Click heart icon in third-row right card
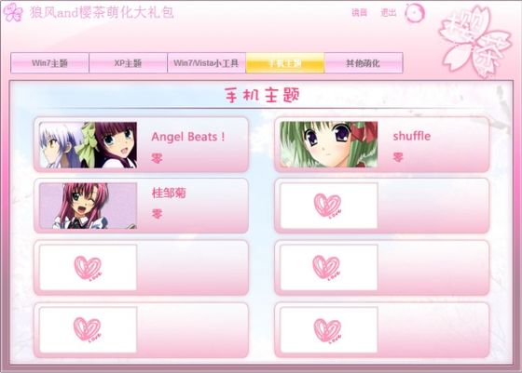522x373 pixels. 326,268
